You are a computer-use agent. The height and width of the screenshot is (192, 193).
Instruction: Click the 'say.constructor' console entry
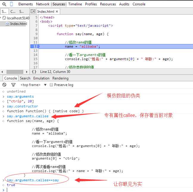(22, 106)
